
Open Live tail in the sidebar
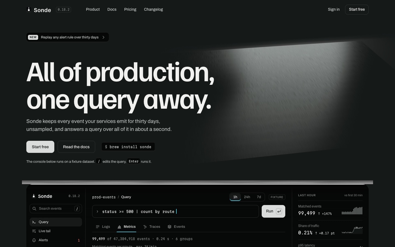(56, 231)
